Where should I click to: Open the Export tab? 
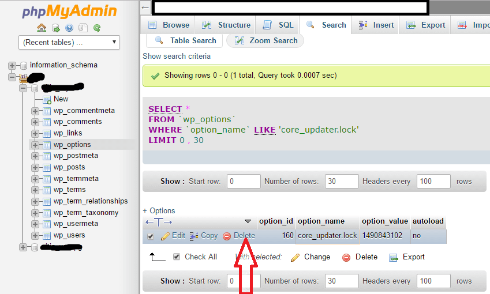425,25
